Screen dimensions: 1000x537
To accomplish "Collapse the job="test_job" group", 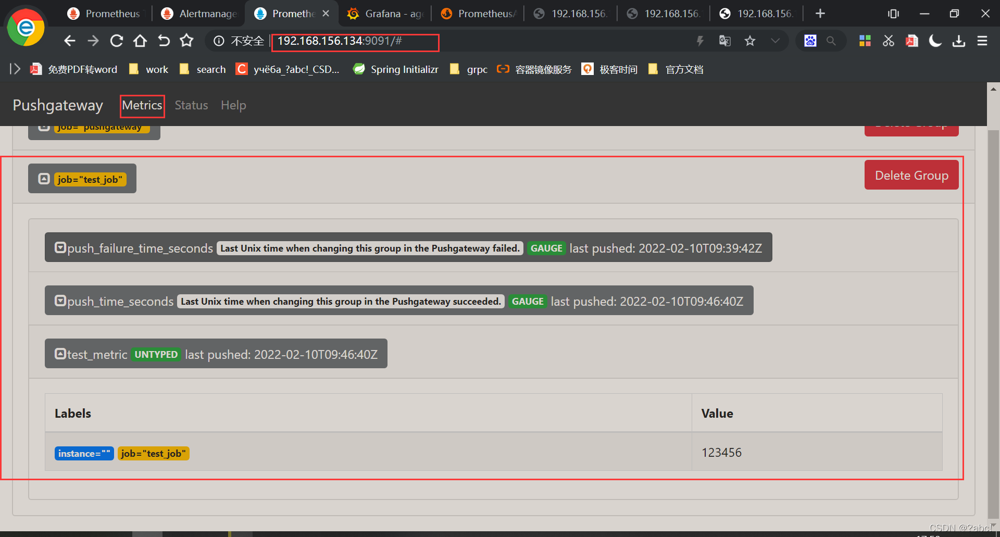I will [x=82, y=179].
